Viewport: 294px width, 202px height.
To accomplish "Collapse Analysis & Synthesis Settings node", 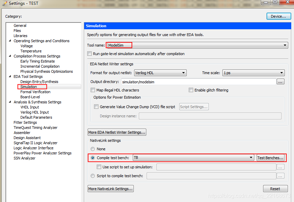I will (10, 102).
